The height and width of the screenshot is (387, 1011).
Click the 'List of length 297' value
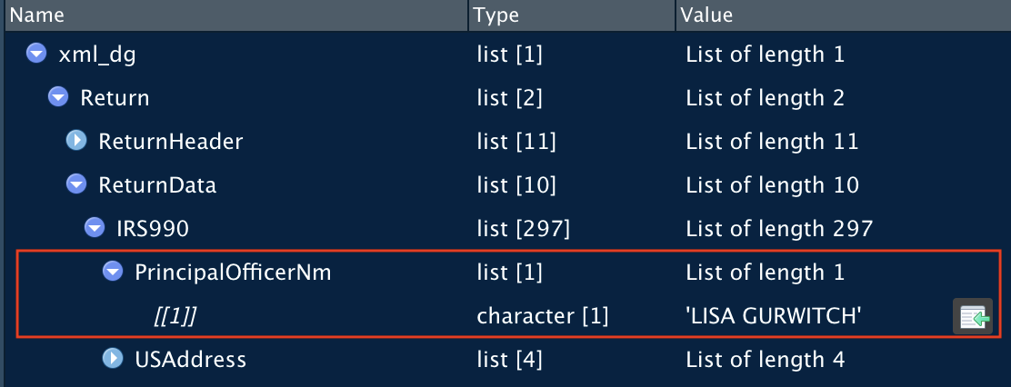[779, 229]
